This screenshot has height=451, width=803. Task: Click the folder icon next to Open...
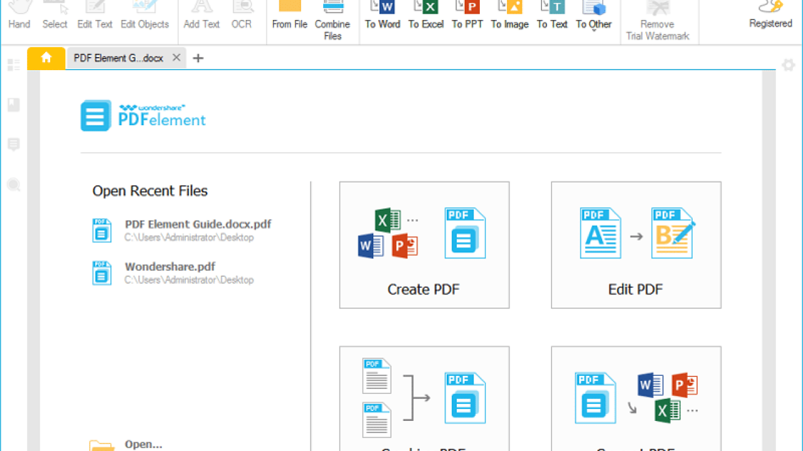[102, 445]
